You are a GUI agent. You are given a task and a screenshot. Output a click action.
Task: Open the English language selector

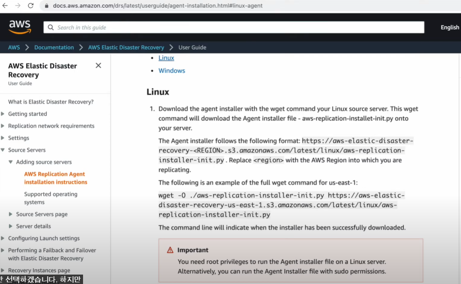449,27
